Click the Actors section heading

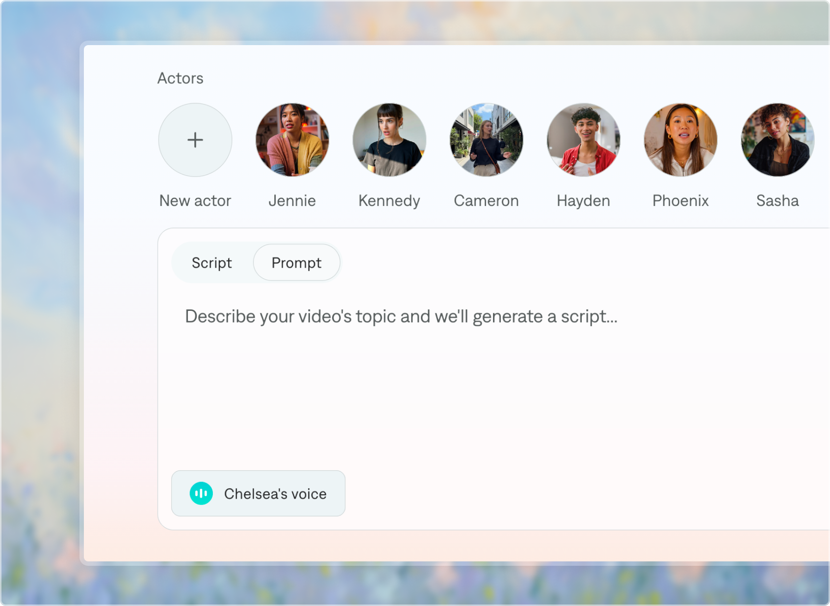click(181, 78)
